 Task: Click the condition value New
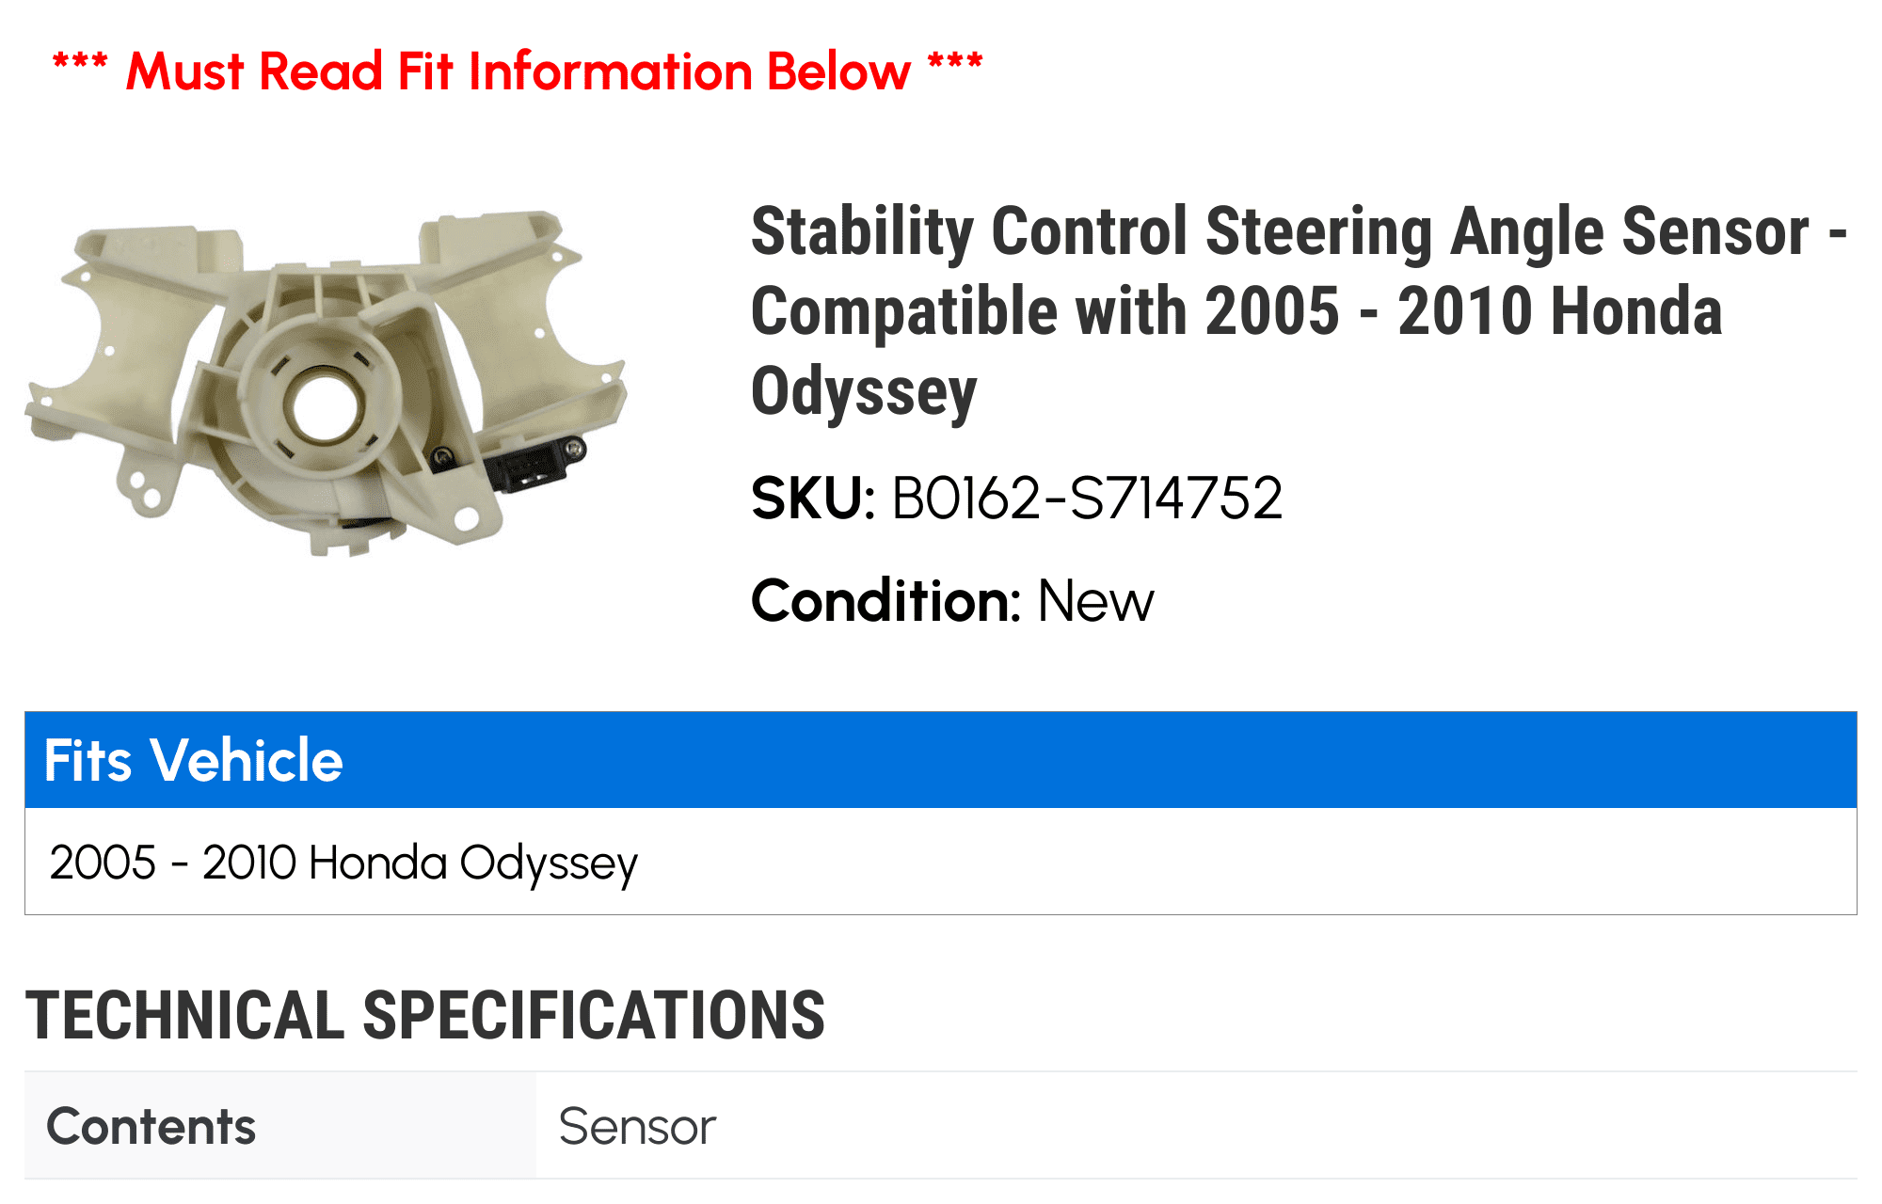click(x=1095, y=601)
